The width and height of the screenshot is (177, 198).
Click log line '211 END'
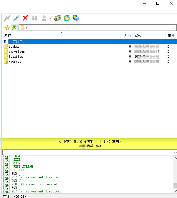(x=18, y=170)
